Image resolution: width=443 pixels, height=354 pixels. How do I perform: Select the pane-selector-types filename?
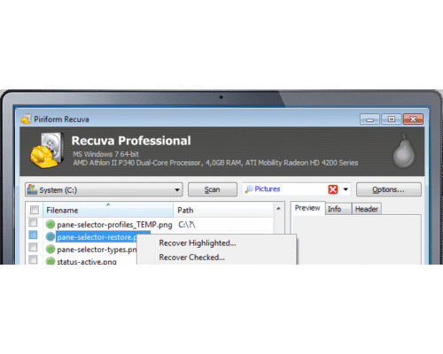point(97,250)
